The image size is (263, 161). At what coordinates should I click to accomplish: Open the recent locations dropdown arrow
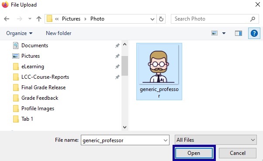coord(30,19)
